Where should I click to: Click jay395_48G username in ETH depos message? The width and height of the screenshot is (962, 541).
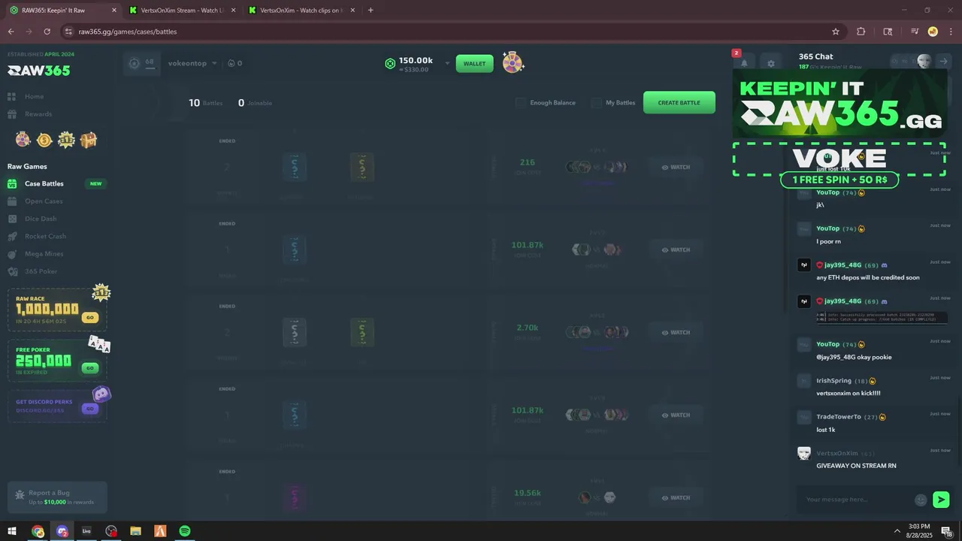pos(843,265)
